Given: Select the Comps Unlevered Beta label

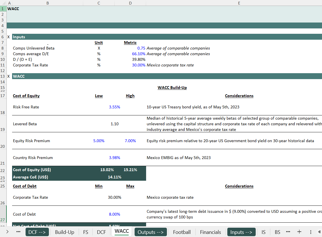Looking at the screenshot, I should (34, 48).
